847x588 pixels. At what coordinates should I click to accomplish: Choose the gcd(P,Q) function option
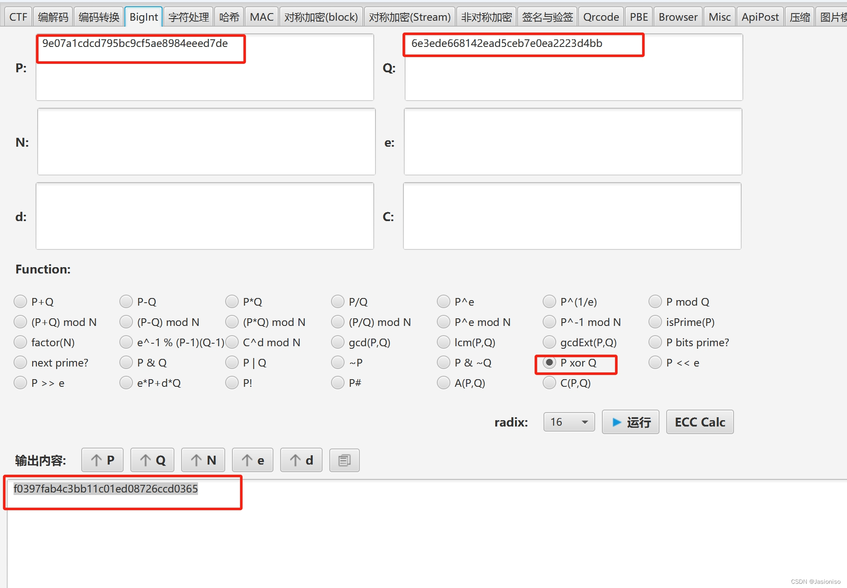338,342
